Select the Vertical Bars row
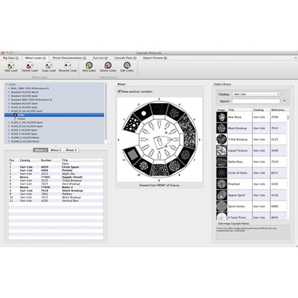Viewport: 298px width, 298px height. click(x=56, y=201)
